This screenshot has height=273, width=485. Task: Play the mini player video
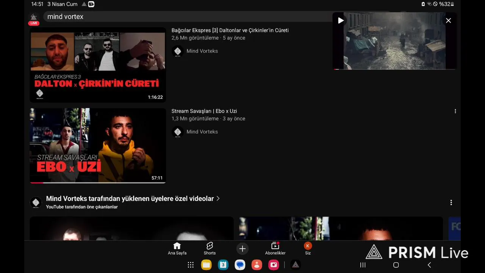341,20
